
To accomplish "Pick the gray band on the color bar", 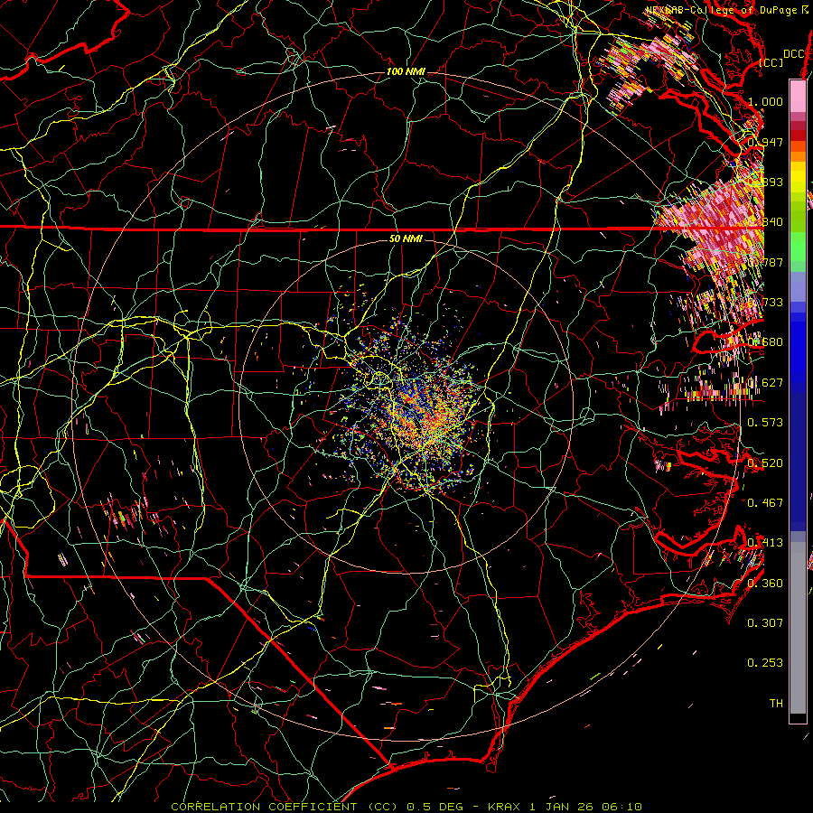I will (798, 628).
